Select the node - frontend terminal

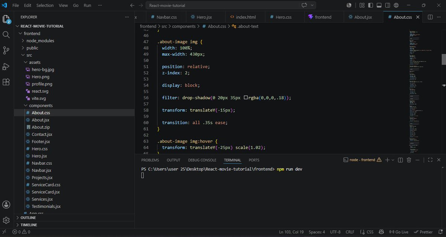(362, 160)
